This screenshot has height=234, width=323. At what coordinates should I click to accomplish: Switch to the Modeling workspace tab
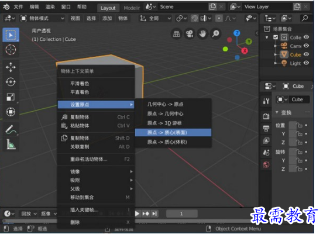[x=132, y=8]
